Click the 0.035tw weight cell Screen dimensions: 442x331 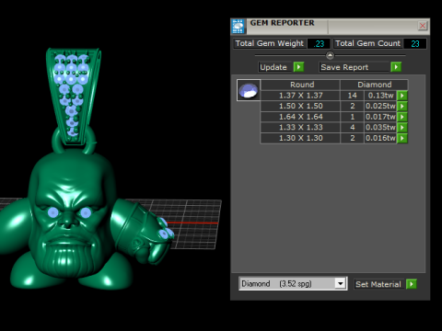[380, 128]
